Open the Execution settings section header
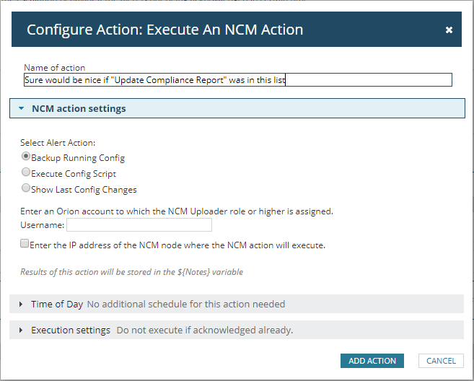Screen dimensions: 474x381 click(71, 330)
